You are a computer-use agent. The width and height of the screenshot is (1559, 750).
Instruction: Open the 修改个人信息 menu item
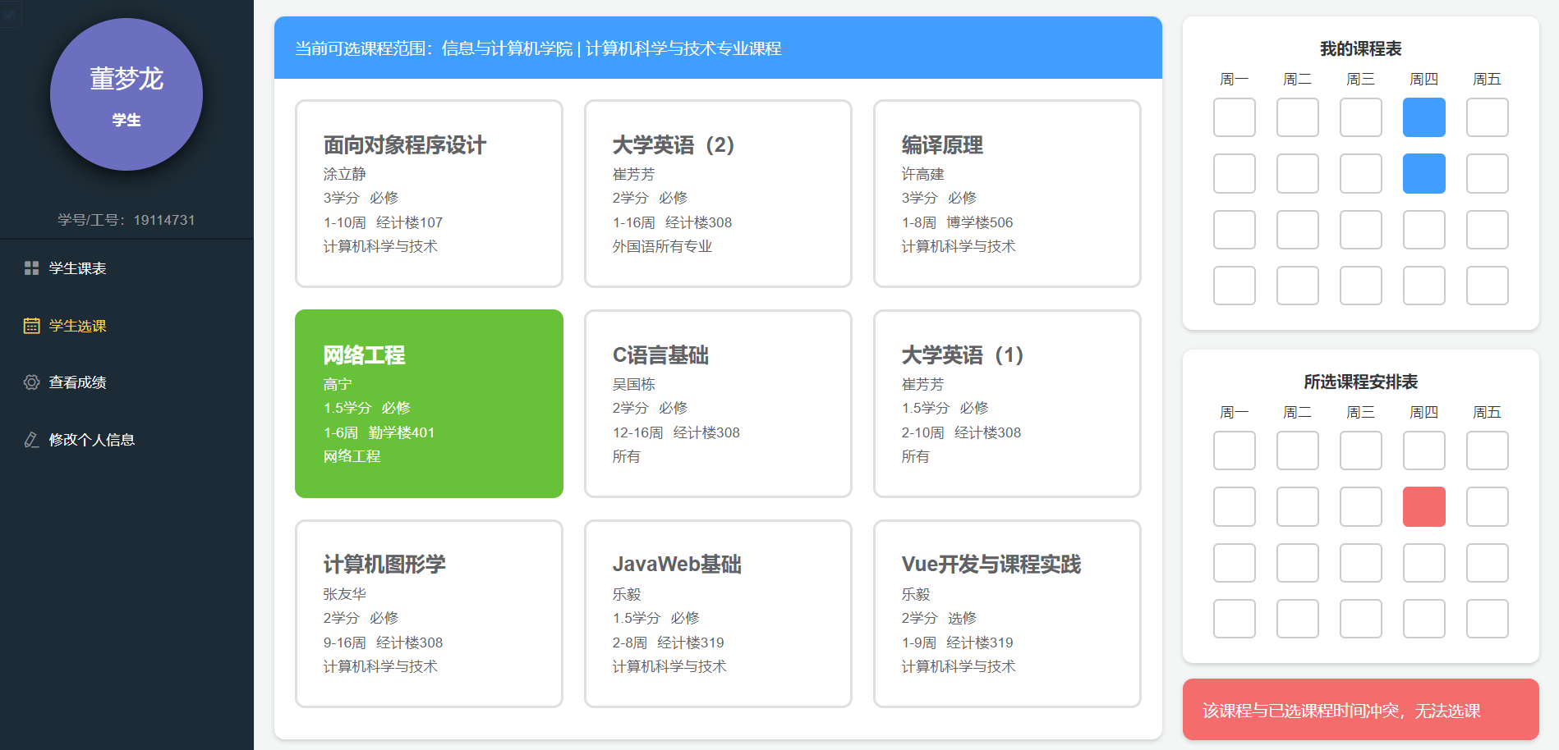click(126, 440)
